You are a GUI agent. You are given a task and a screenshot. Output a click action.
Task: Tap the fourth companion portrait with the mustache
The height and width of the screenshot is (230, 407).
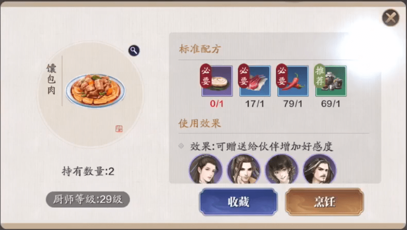(320, 169)
